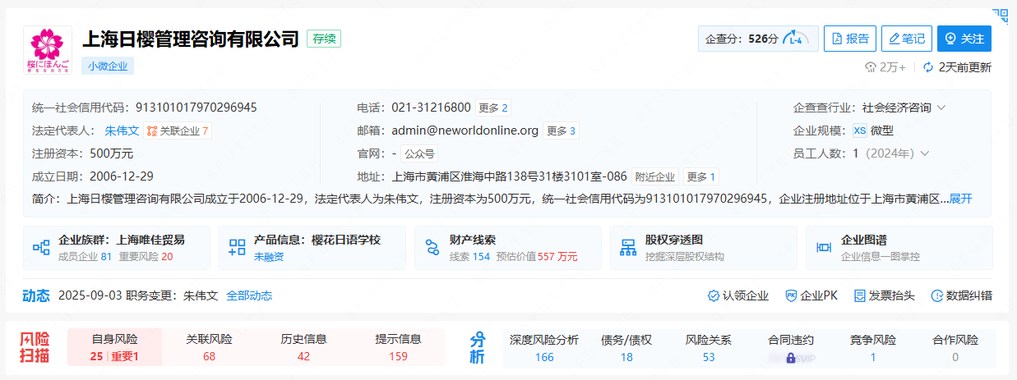The image size is (1017, 380).
Task: Open locked 合同违约 SVIP item
Action: [791, 347]
